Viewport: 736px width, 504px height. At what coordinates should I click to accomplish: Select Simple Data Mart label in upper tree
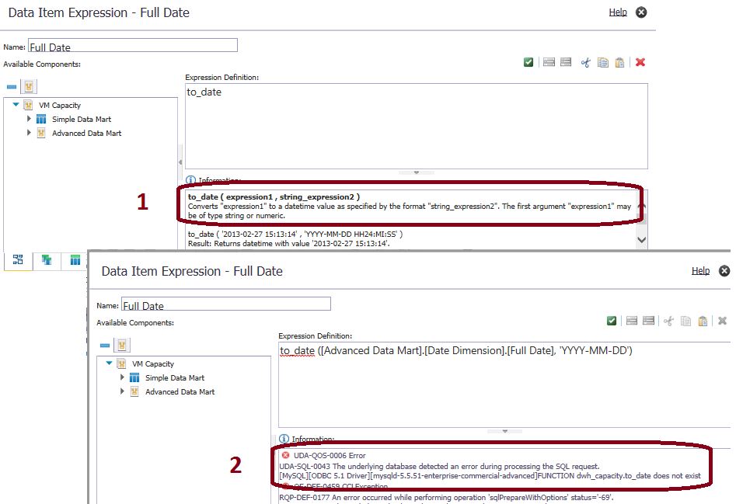pos(82,119)
